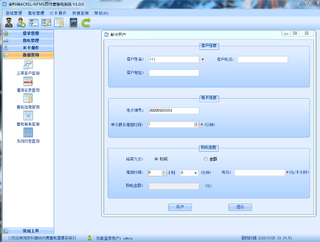320x242 pixels.
Task: Open 售电管理 menu
Action: [36, 13]
